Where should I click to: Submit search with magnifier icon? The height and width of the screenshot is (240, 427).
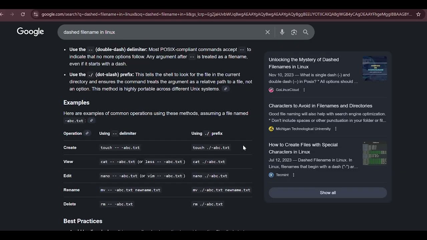click(306, 32)
